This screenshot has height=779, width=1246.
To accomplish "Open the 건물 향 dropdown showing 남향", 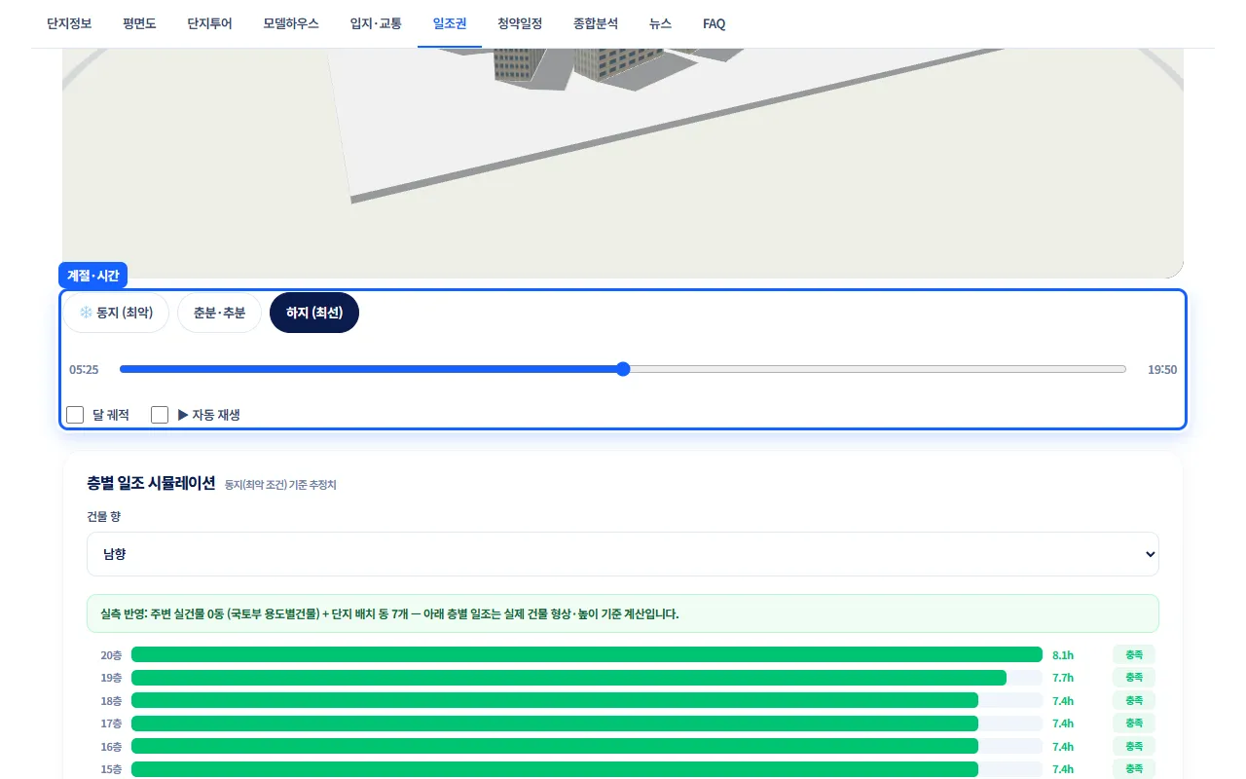I will [623, 554].
